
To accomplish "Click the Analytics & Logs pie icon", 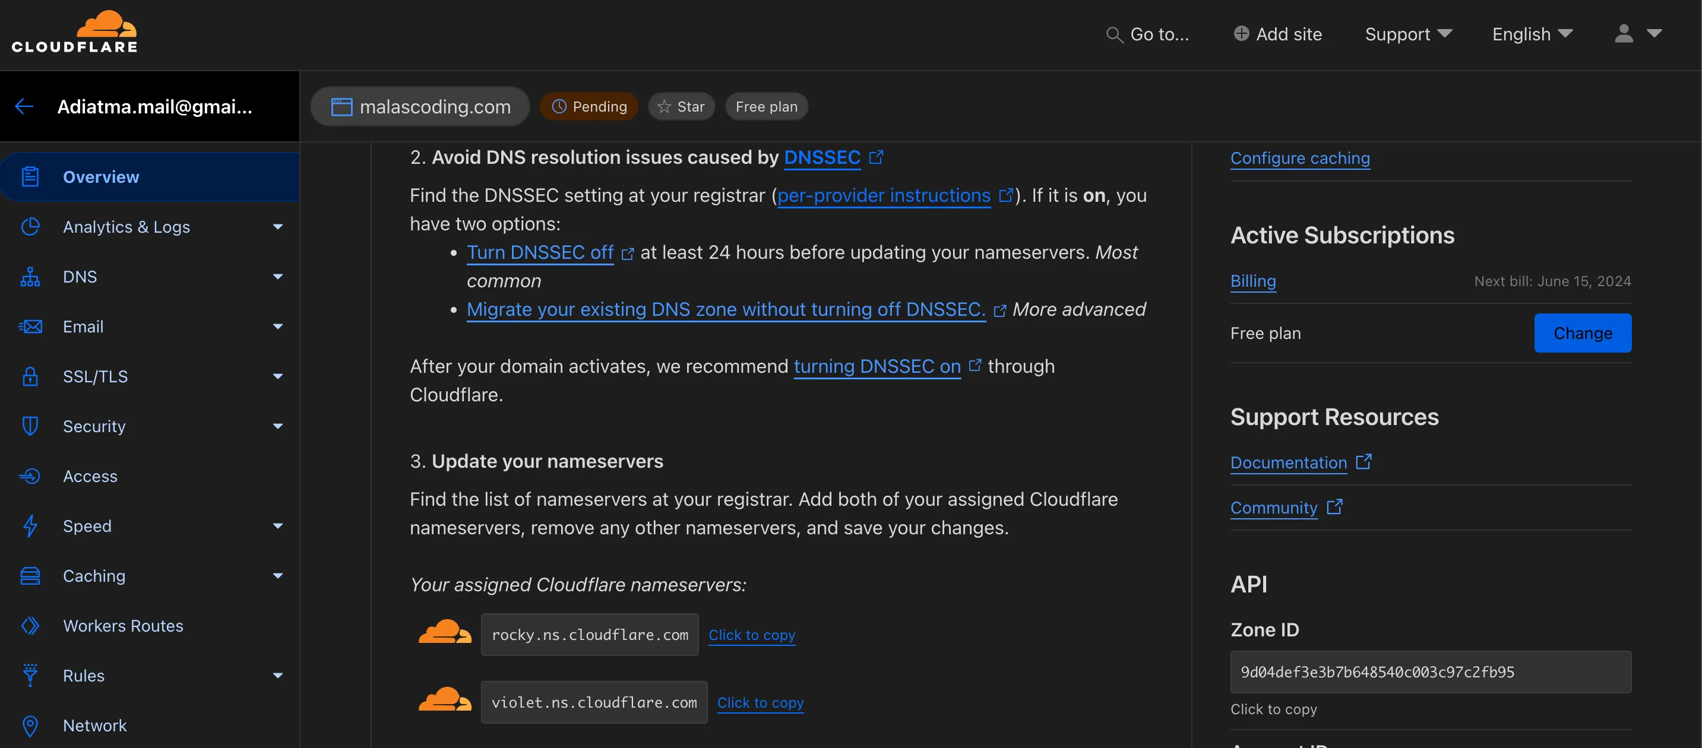I will [x=30, y=226].
